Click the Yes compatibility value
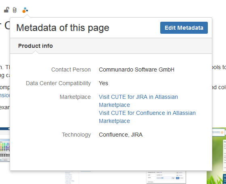 (x=103, y=83)
